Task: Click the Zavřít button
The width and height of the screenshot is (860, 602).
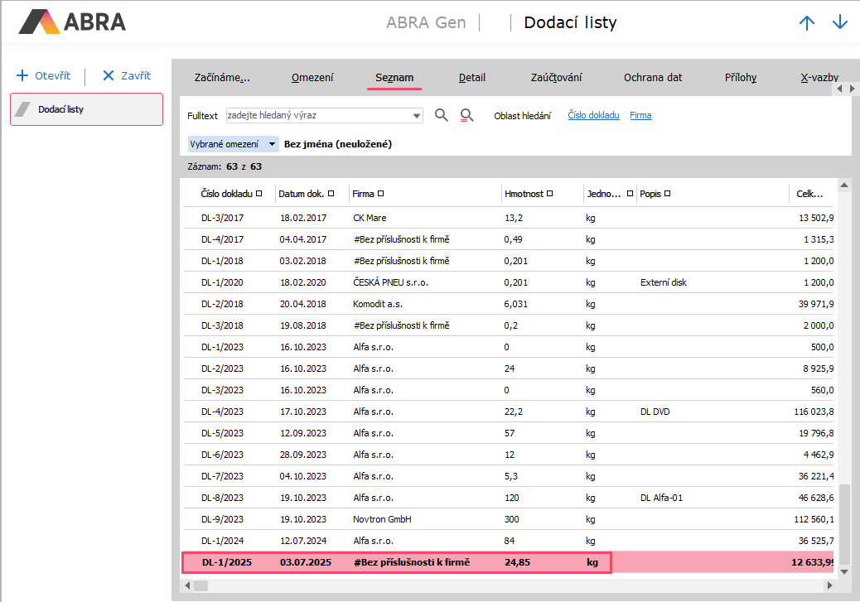Action: (127, 75)
